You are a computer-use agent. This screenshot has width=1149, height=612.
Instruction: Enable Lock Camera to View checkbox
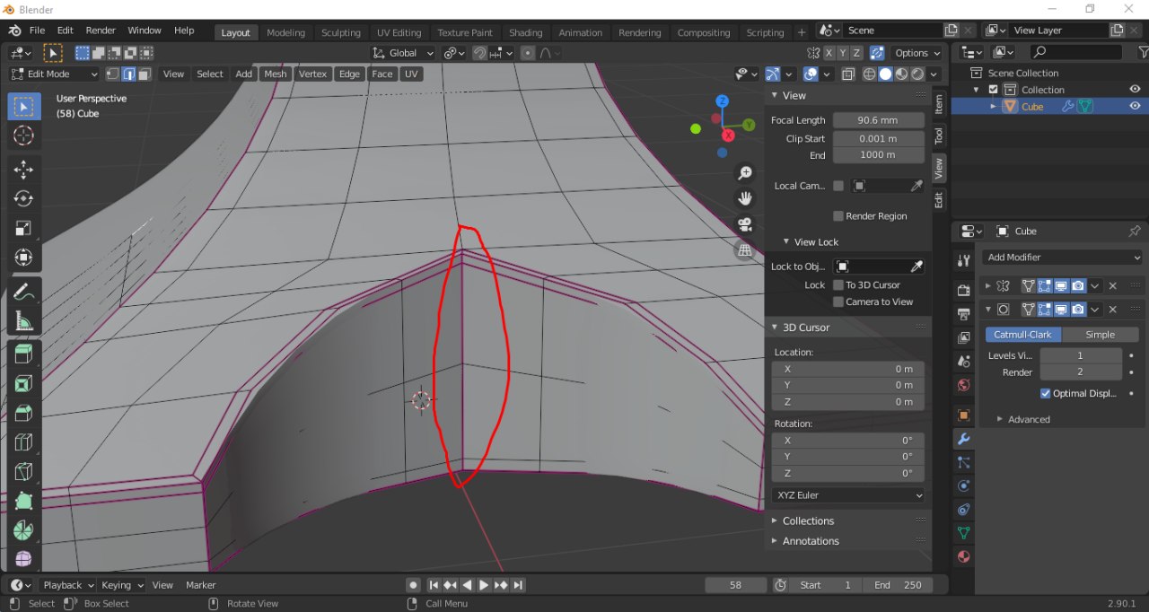[838, 302]
